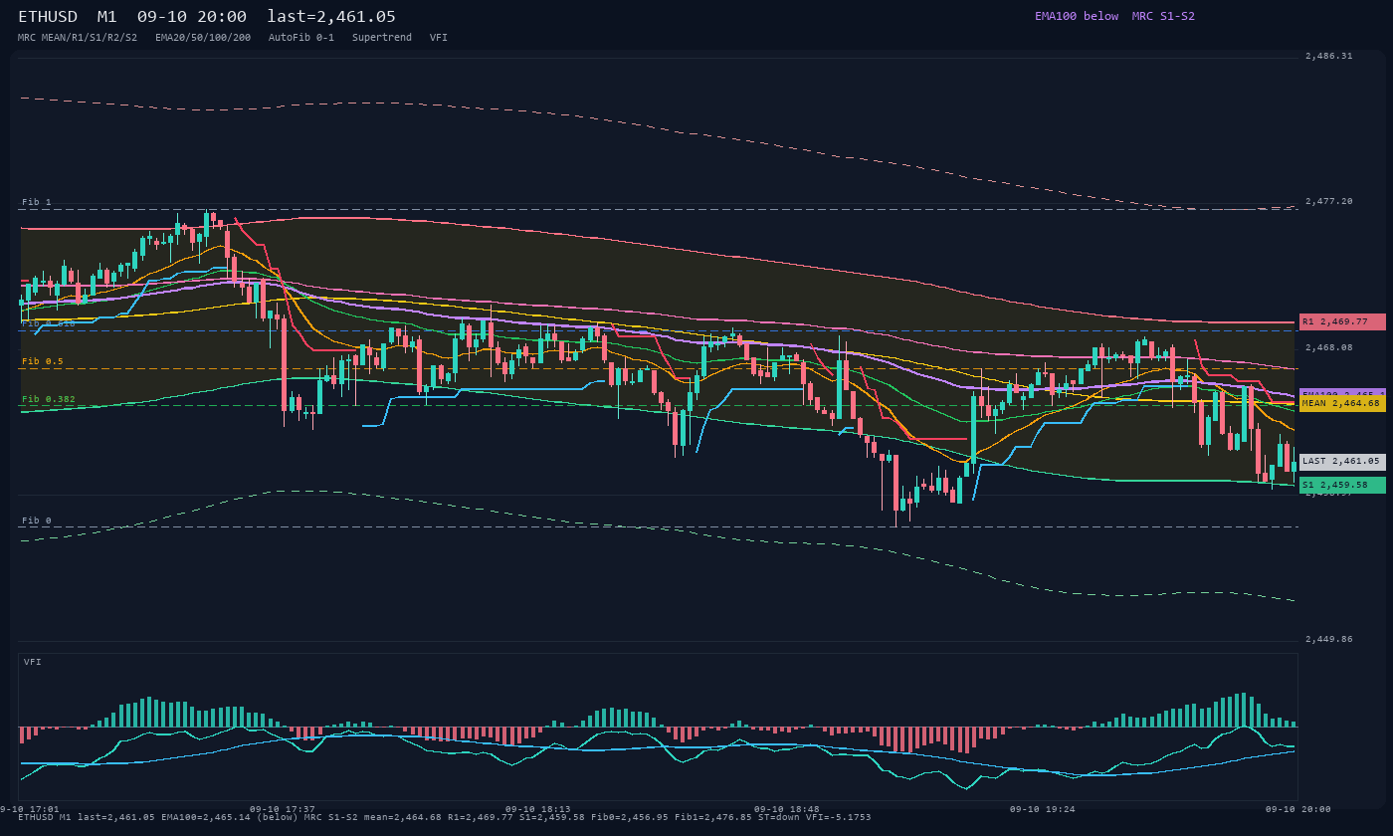The width and height of the screenshot is (1393, 836).
Task: Click the 09-10 19:24 time axis label
Action: (1043, 809)
